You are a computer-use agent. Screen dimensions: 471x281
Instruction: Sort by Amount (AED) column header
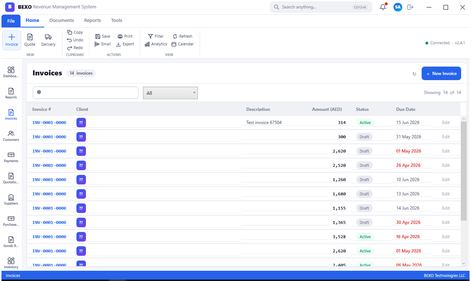(327, 109)
